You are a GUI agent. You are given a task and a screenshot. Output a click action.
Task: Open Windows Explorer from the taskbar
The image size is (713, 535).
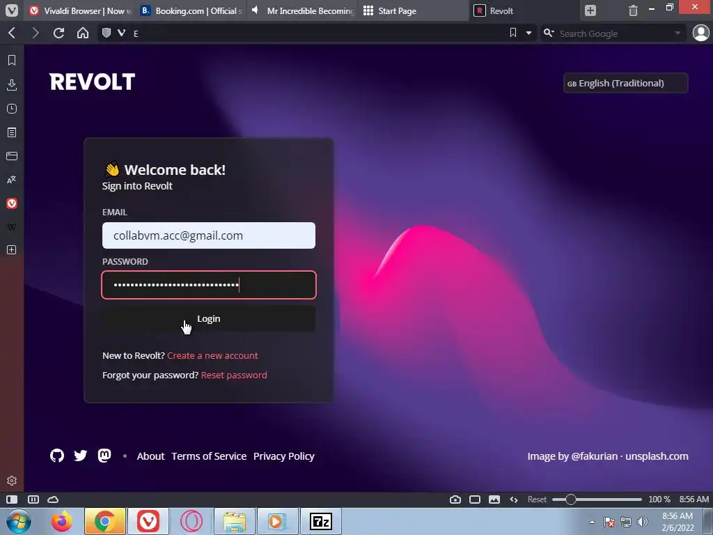tap(235, 521)
